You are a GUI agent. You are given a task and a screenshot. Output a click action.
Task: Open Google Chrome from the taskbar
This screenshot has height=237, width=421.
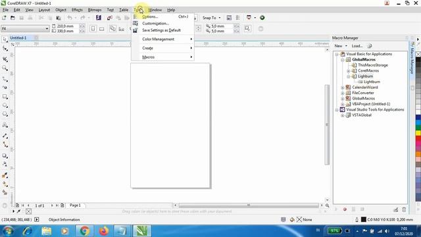(x=84, y=231)
